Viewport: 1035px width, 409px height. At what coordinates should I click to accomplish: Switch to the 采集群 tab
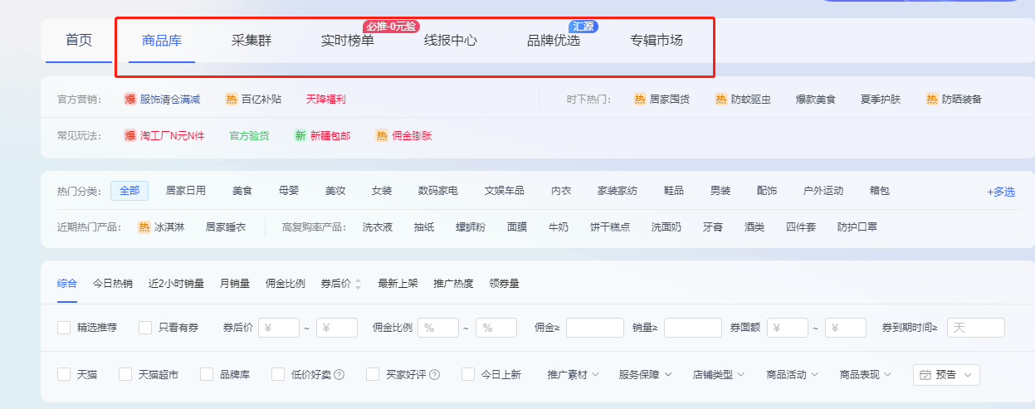(251, 40)
